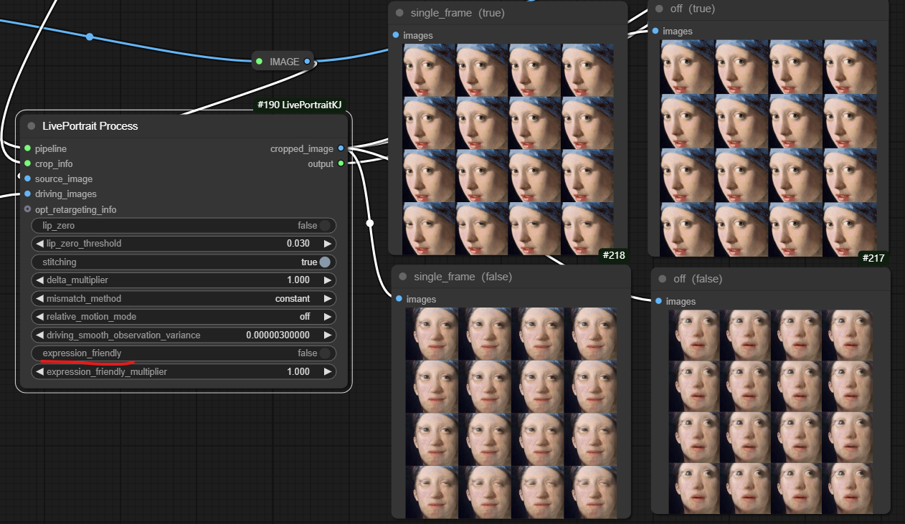Decrease lip_zero_threshold with left arrow
The height and width of the screenshot is (524, 905).
click(40, 244)
